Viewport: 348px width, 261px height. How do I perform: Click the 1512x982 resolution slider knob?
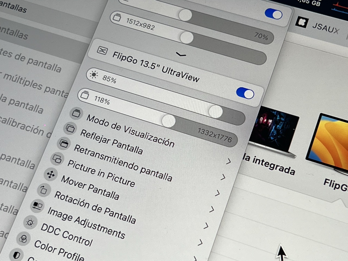coord(187,37)
